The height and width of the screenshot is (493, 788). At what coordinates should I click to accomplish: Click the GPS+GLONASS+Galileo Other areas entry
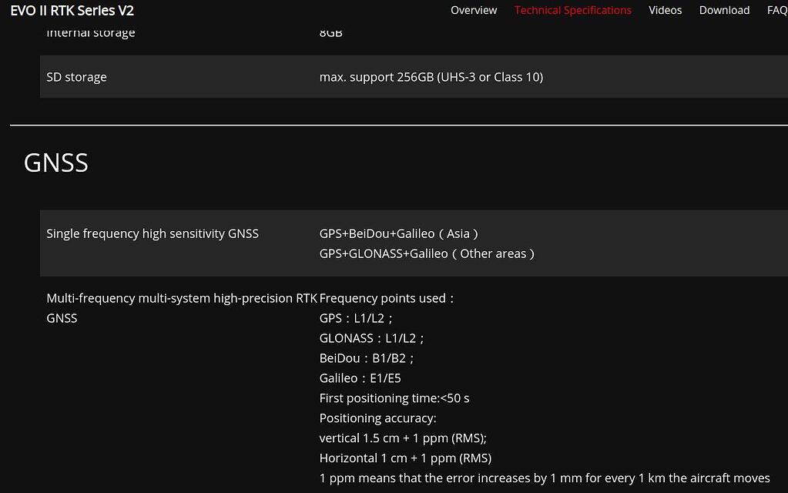click(x=427, y=253)
